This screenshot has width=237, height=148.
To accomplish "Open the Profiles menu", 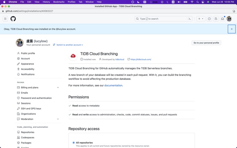I will click(71, 2).
